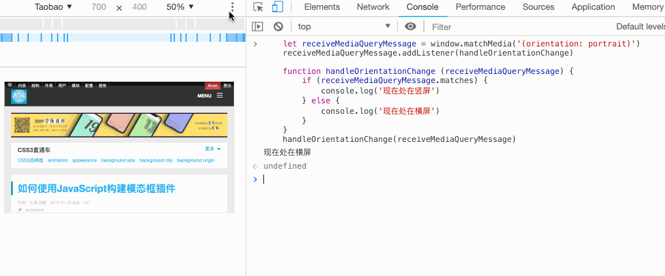Switch to the Network tab
This screenshot has width=665, height=276.
pyautogui.click(x=373, y=7)
